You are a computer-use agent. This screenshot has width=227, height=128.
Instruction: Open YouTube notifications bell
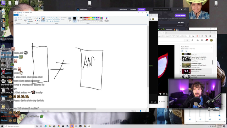[206, 40]
